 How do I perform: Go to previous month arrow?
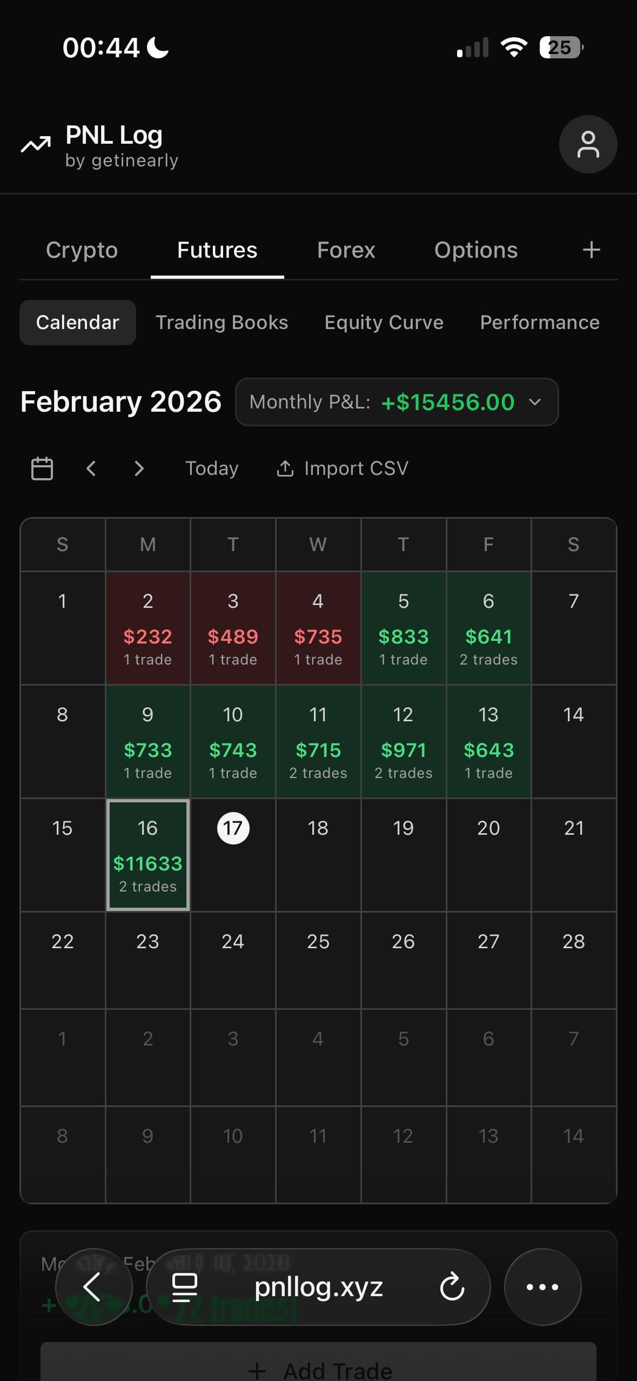click(91, 468)
